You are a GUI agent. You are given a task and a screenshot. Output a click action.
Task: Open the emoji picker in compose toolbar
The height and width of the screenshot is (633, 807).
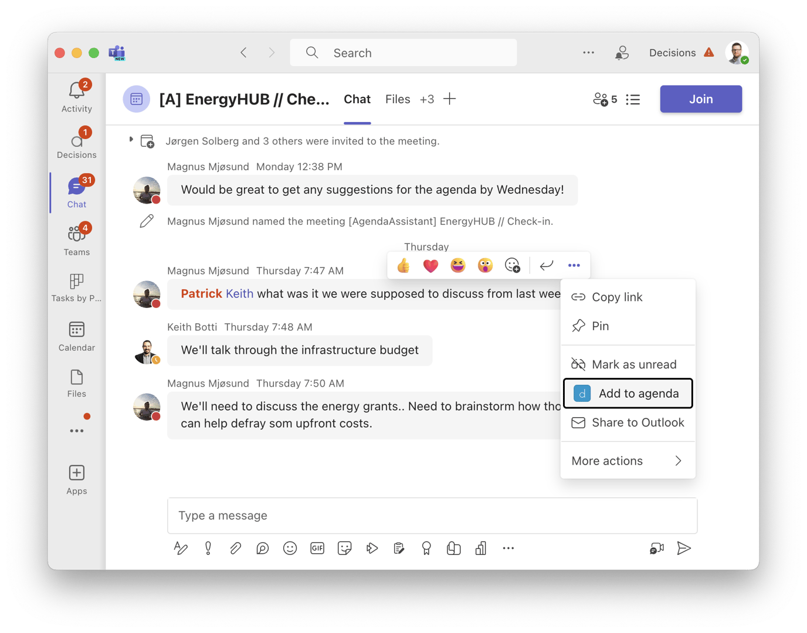coord(290,549)
